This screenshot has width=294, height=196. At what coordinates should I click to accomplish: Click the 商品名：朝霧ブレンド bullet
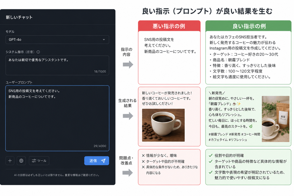(x=230, y=60)
